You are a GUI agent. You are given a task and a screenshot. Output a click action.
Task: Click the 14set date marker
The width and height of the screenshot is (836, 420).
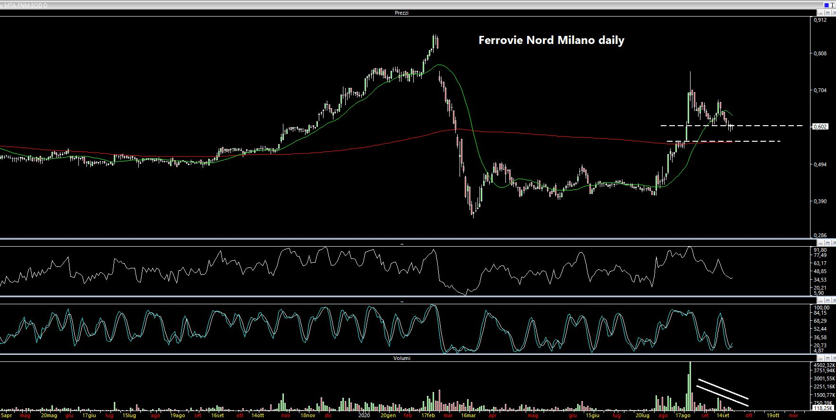coord(723,416)
